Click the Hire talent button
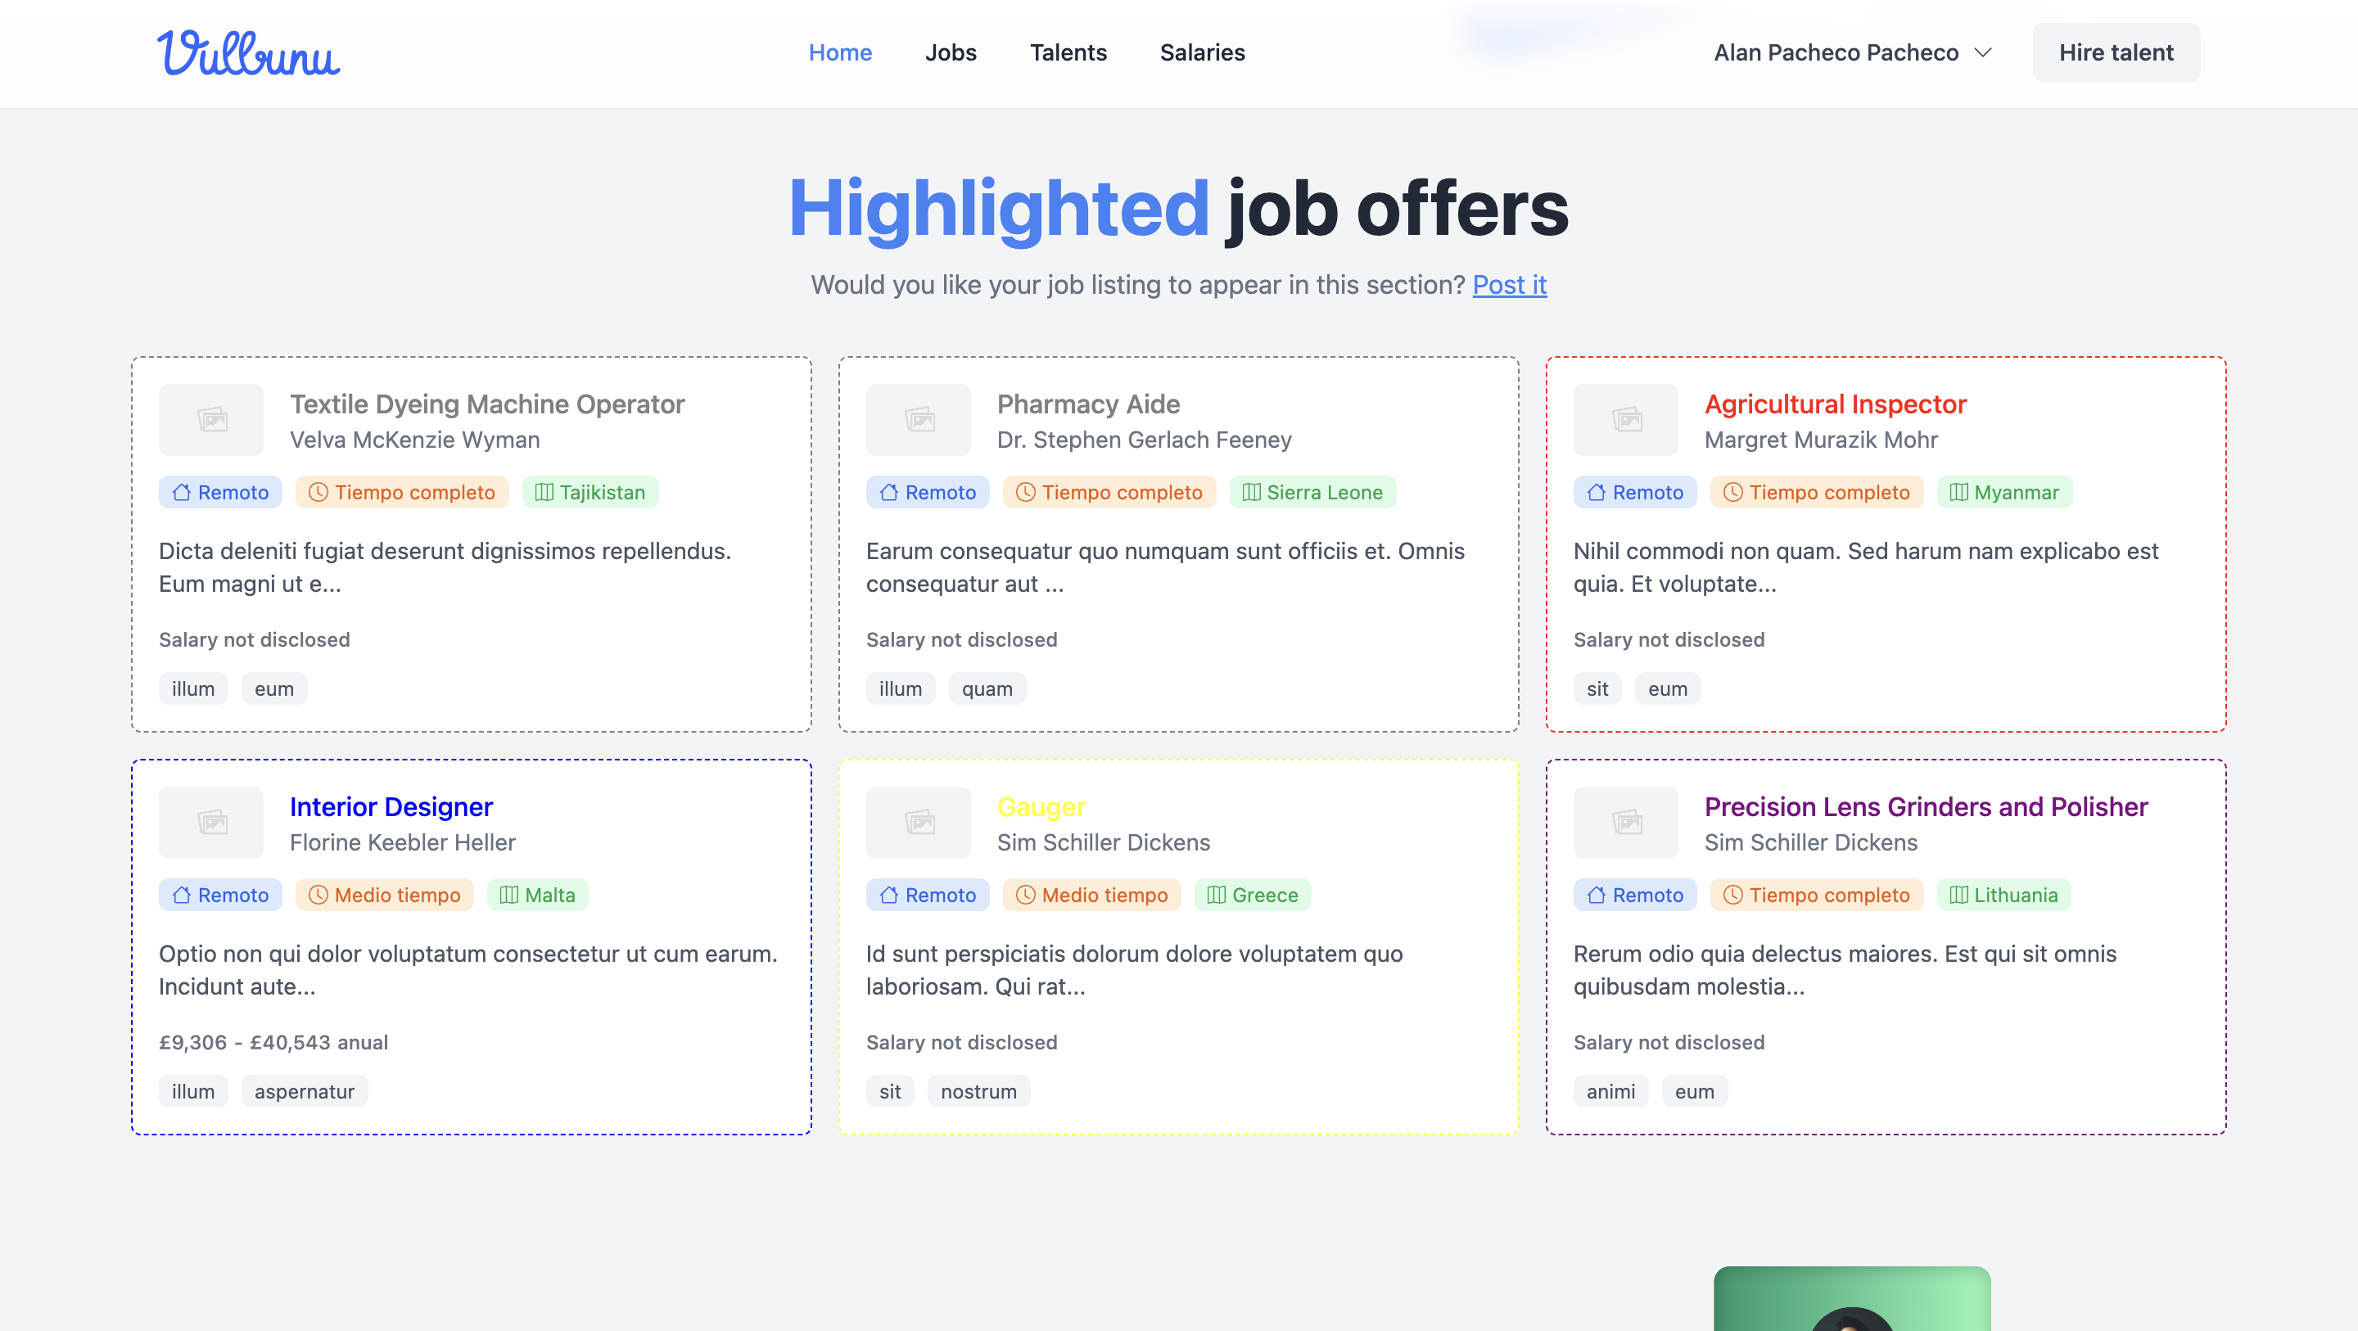The height and width of the screenshot is (1331, 2358). tap(2116, 52)
